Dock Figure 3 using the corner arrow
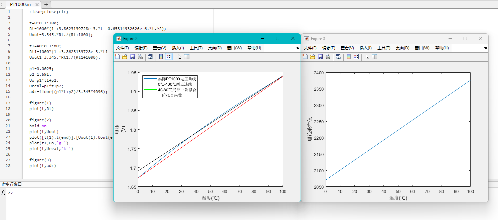The width and height of the screenshot is (498, 220). [x=485, y=48]
